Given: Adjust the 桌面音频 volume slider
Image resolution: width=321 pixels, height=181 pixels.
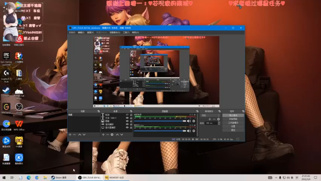Looking at the screenshot, I should coord(160,121).
